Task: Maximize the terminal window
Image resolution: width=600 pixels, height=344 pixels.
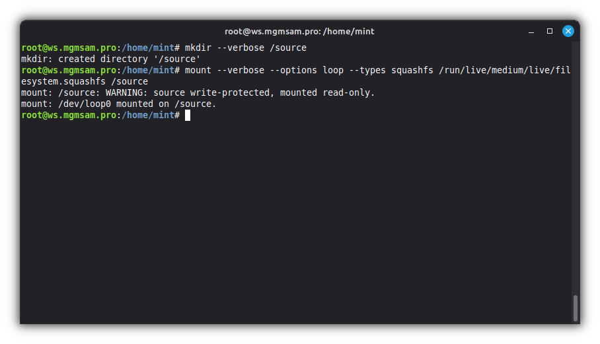Action: point(550,31)
